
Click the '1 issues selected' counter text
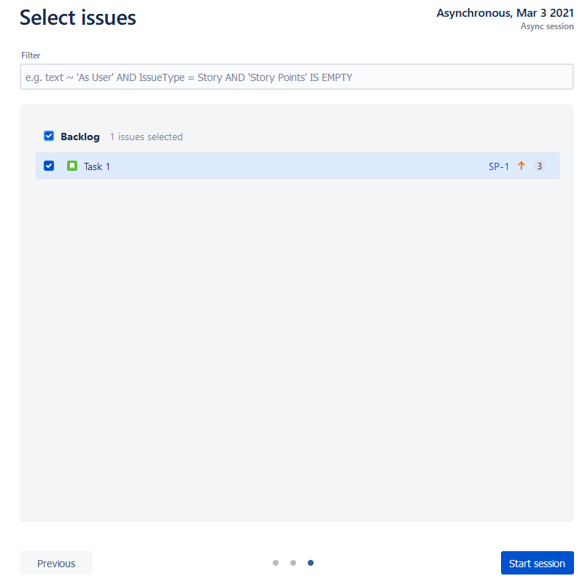[x=146, y=137]
